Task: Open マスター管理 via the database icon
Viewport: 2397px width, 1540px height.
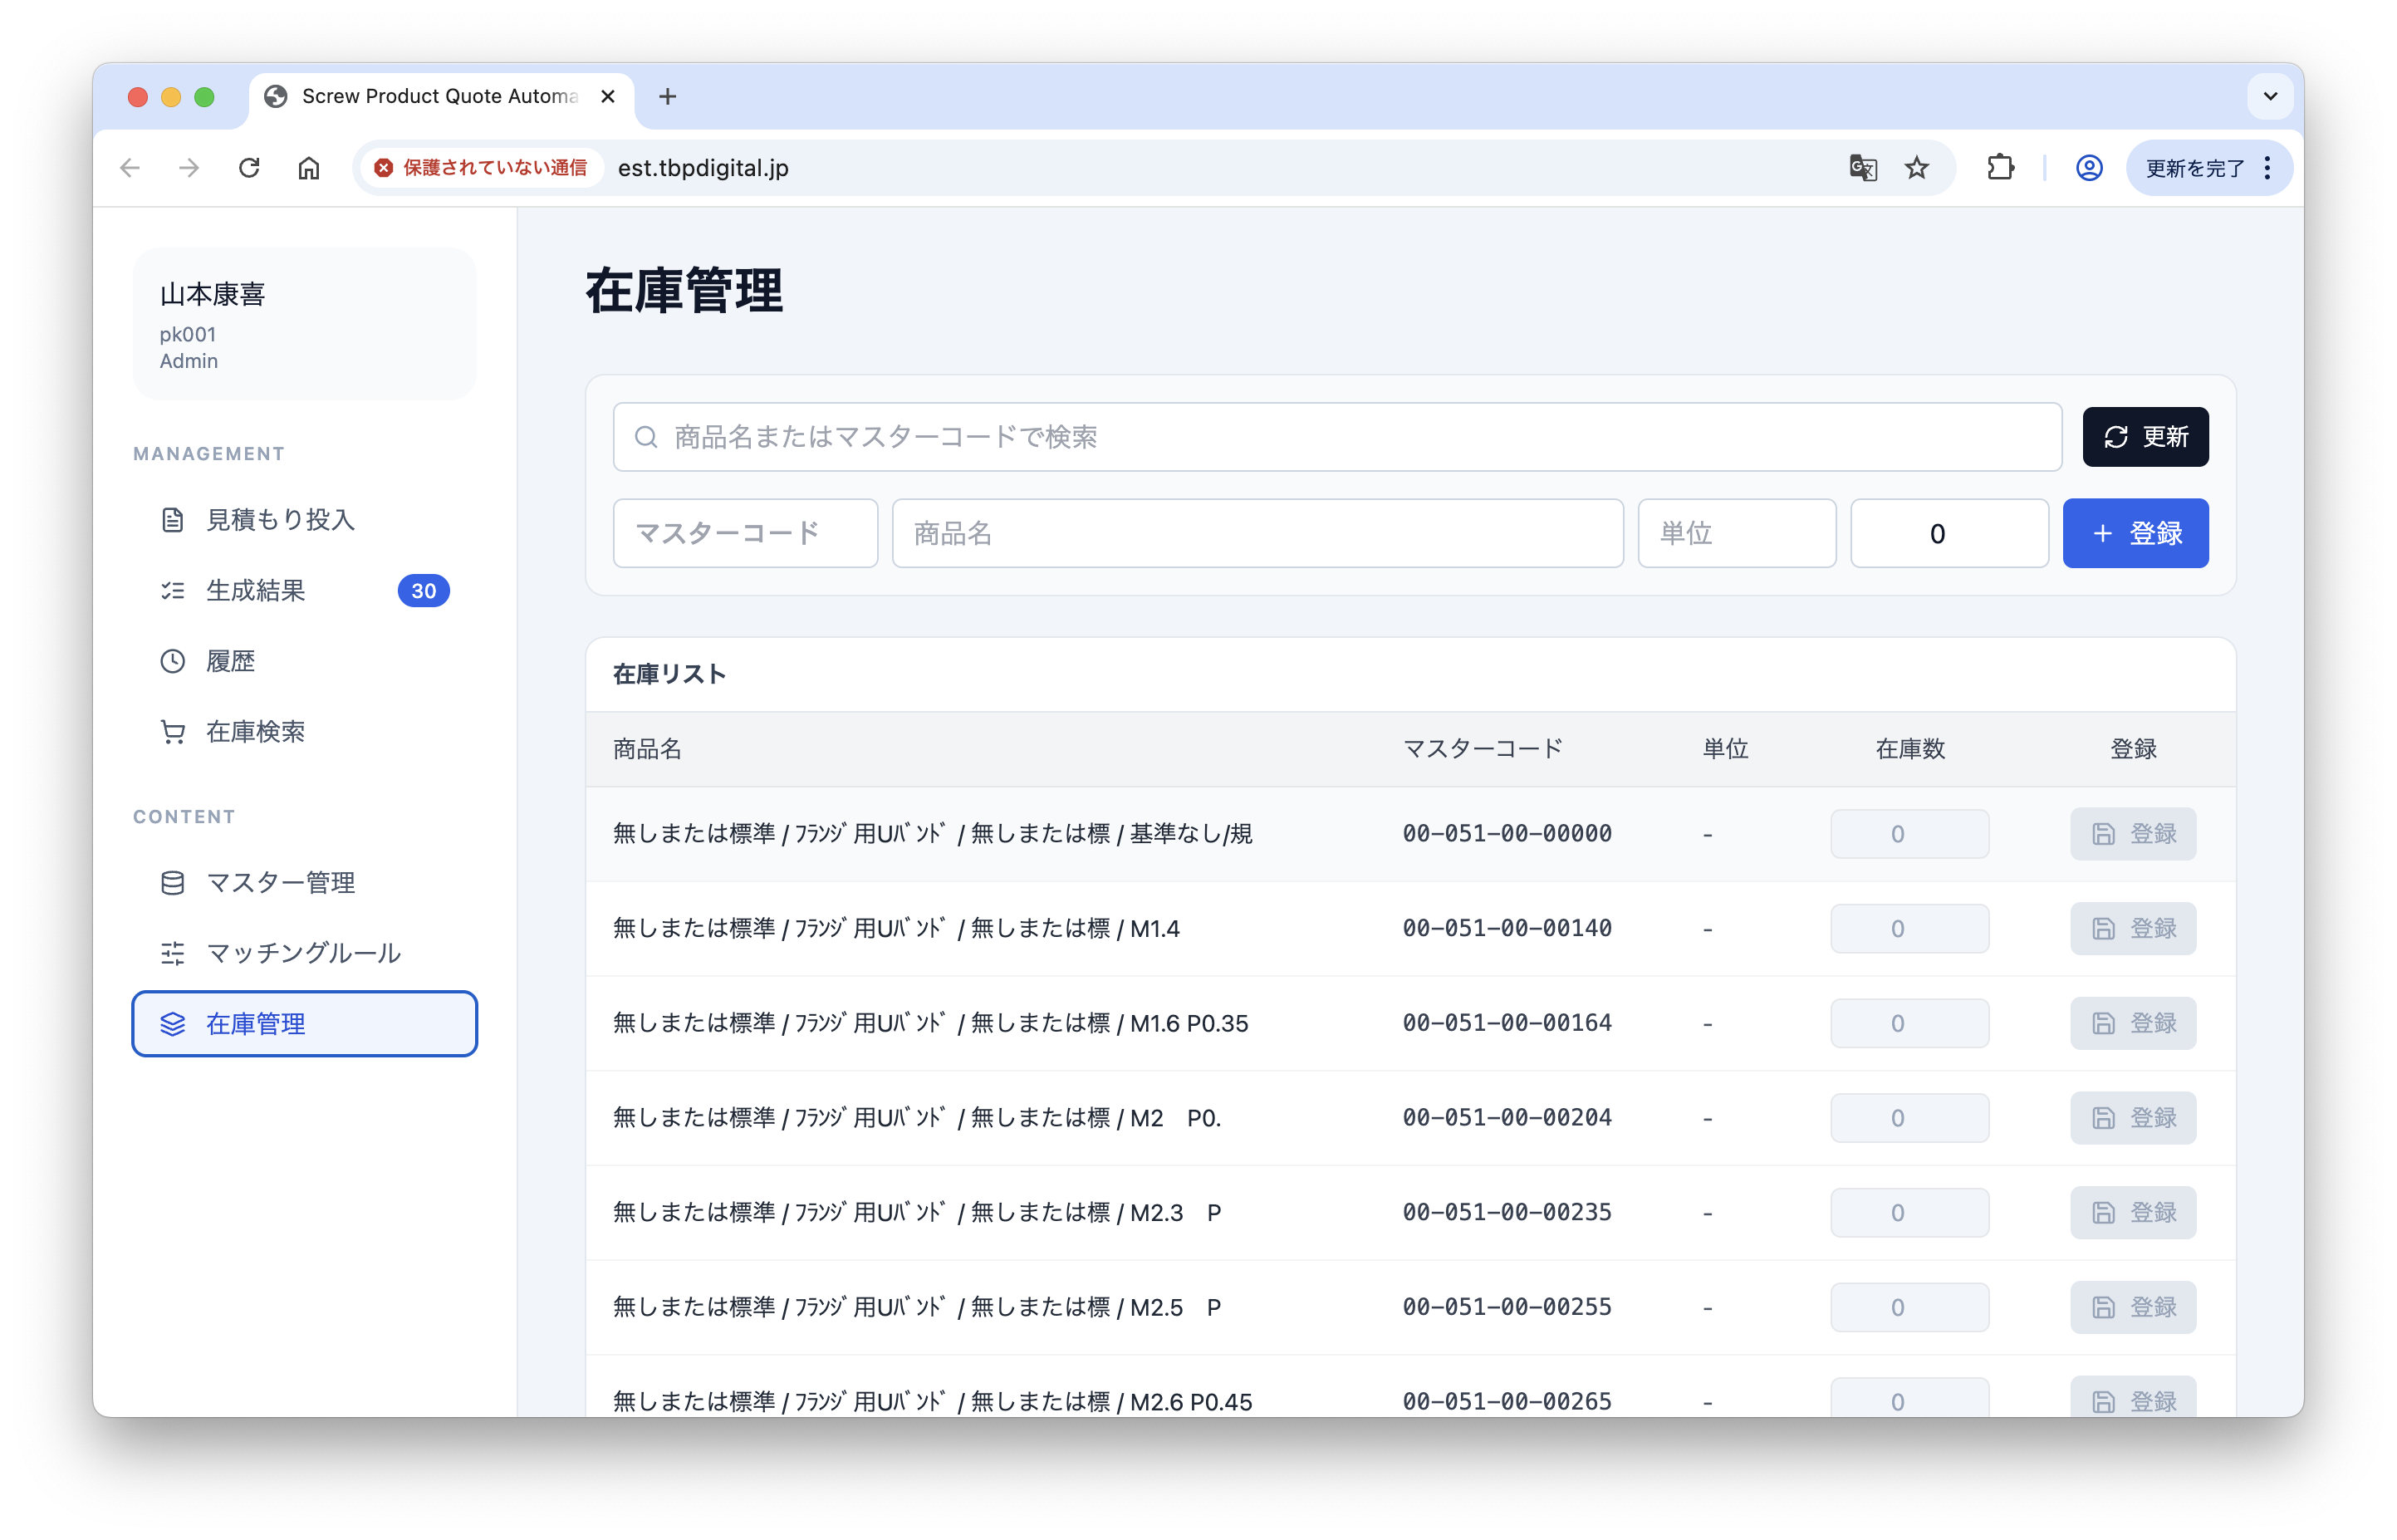Action: (173, 882)
